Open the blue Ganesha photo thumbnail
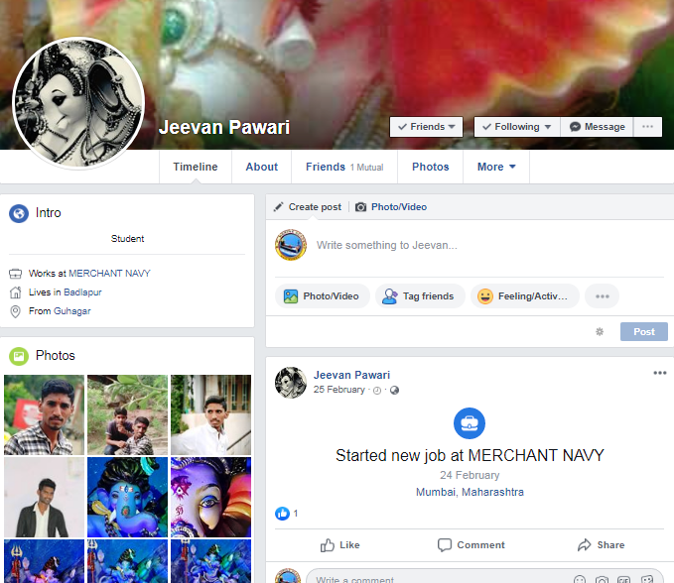The image size is (674, 583). tap(127, 497)
